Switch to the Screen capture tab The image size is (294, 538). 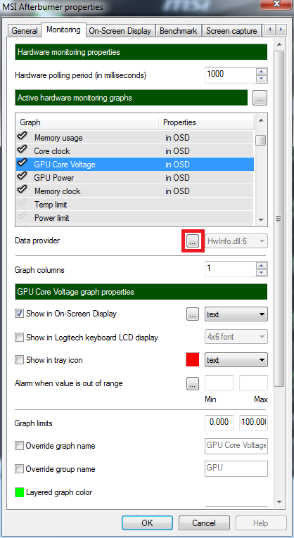231,30
